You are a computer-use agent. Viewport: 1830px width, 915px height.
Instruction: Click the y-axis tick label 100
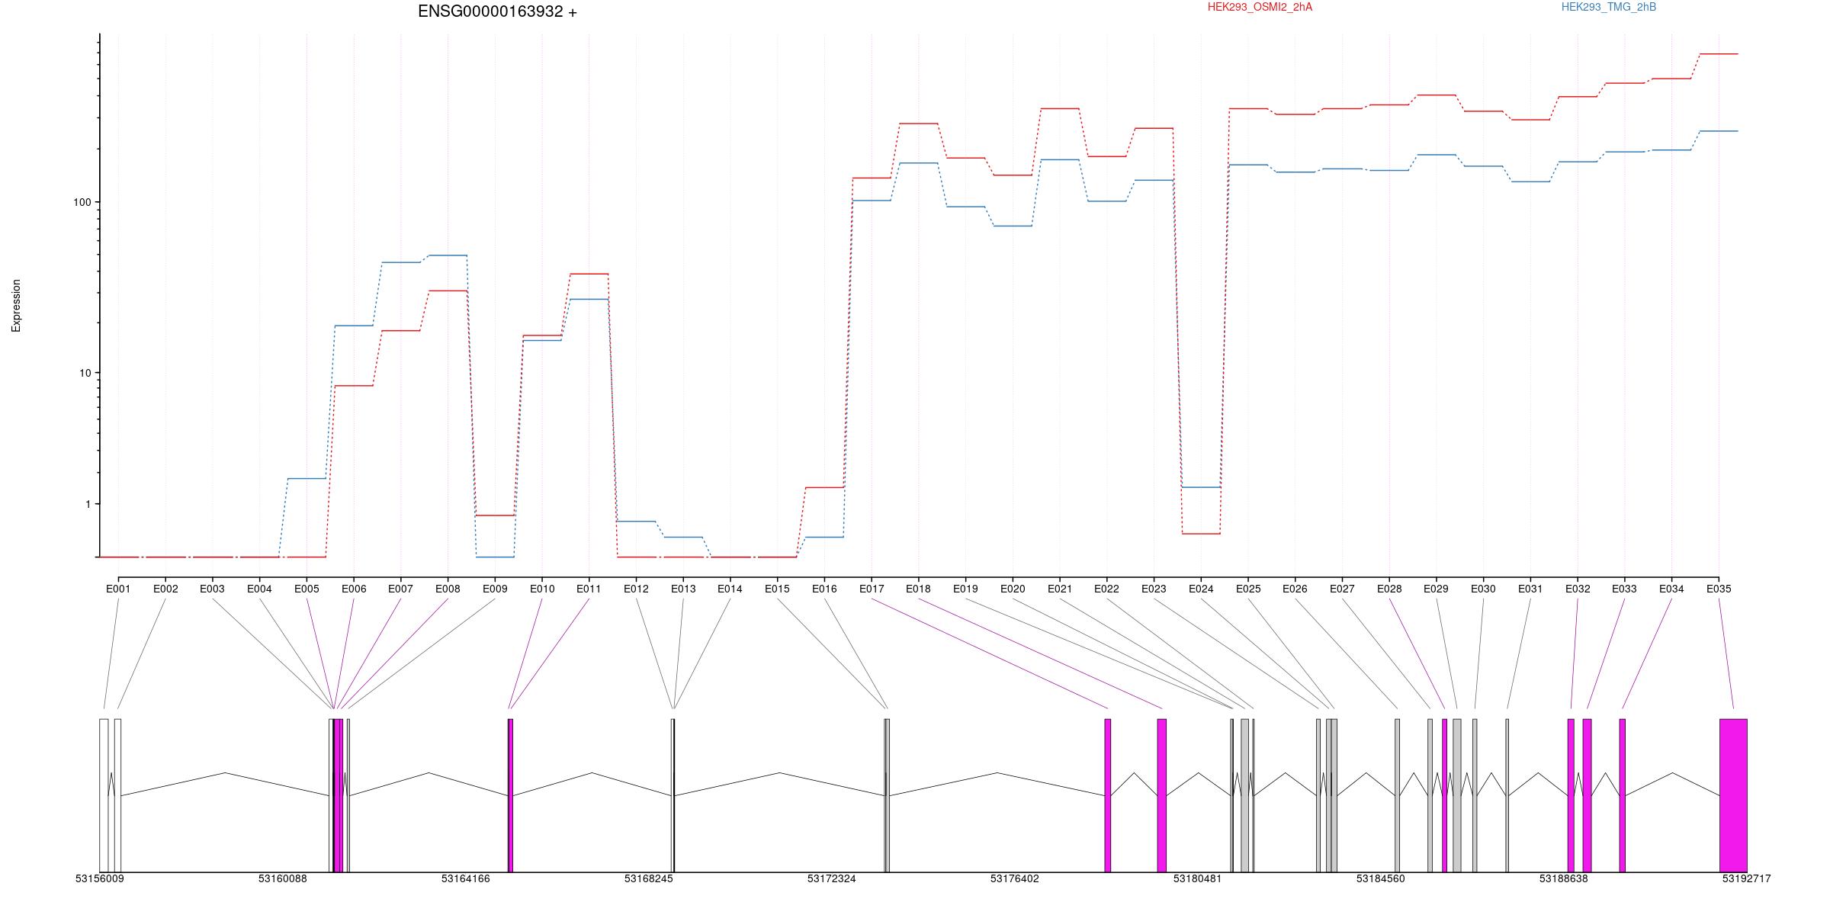tap(82, 202)
